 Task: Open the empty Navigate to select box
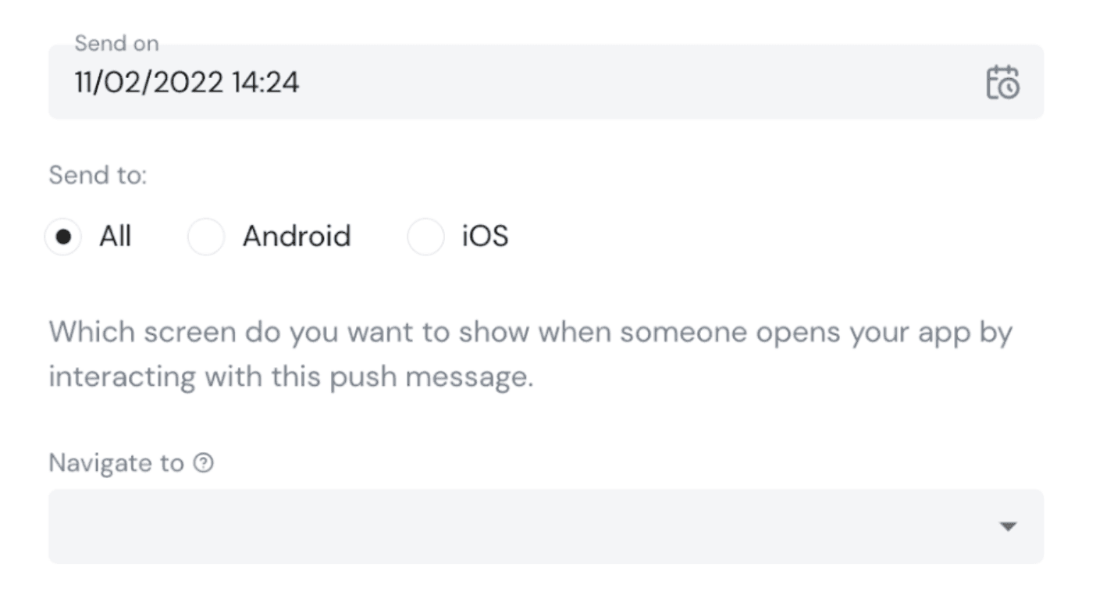click(546, 526)
